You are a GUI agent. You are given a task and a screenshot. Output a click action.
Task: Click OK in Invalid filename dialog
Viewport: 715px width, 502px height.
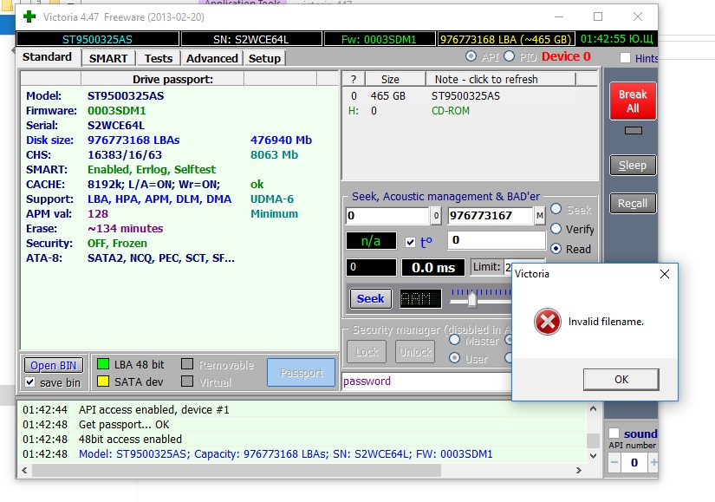pyautogui.click(x=621, y=380)
